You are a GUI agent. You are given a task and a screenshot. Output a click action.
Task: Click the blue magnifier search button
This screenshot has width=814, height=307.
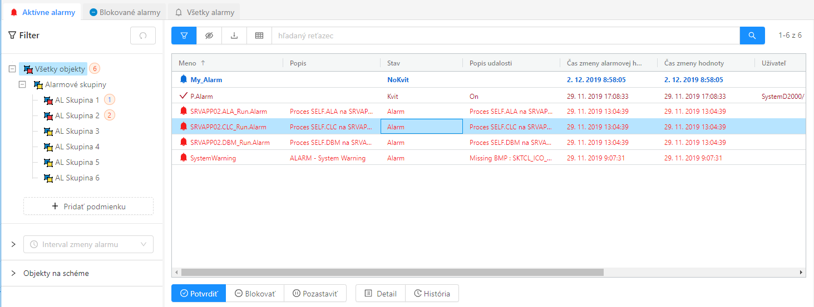point(752,36)
